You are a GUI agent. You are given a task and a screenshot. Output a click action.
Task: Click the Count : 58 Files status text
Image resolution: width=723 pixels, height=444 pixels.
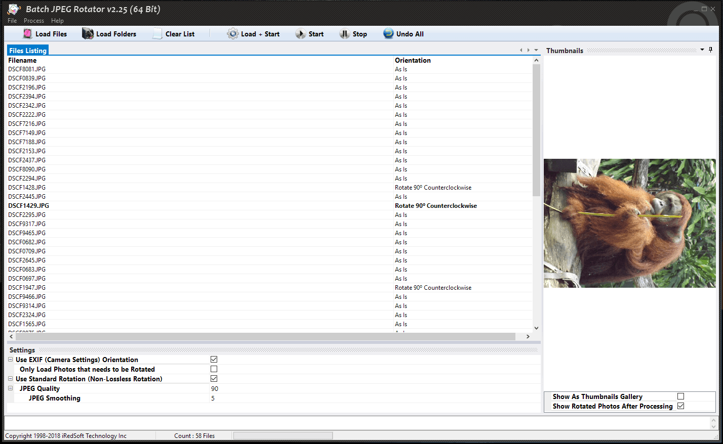point(194,435)
